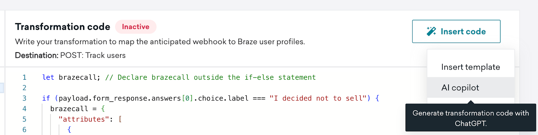Viewport: 538px width, 135px height.
Task: Click the Declare brazecall comment text
Action: point(210,77)
